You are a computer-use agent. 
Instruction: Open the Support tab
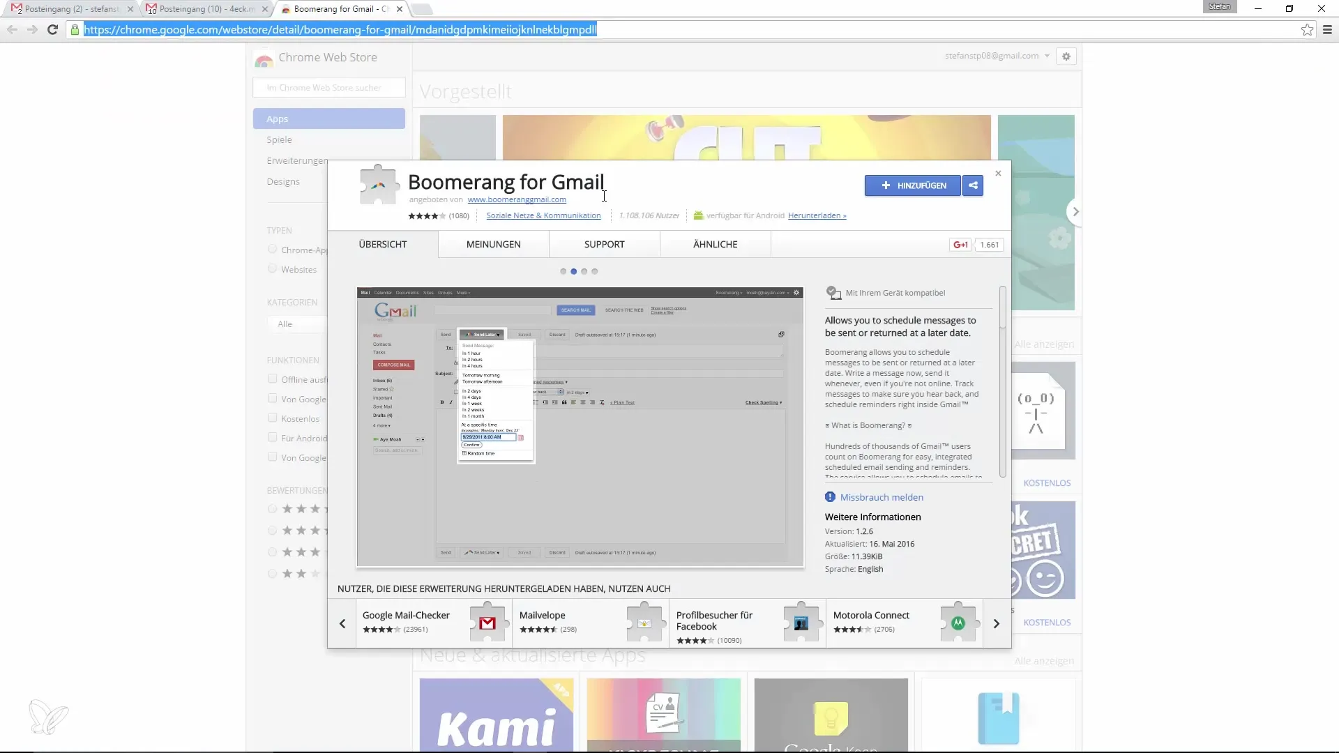coord(605,244)
